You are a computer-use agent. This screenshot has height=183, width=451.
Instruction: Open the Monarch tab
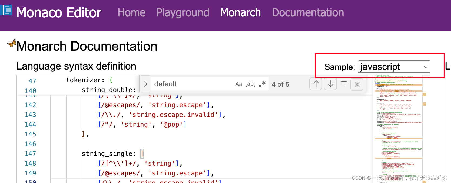click(x=240, y=12)
